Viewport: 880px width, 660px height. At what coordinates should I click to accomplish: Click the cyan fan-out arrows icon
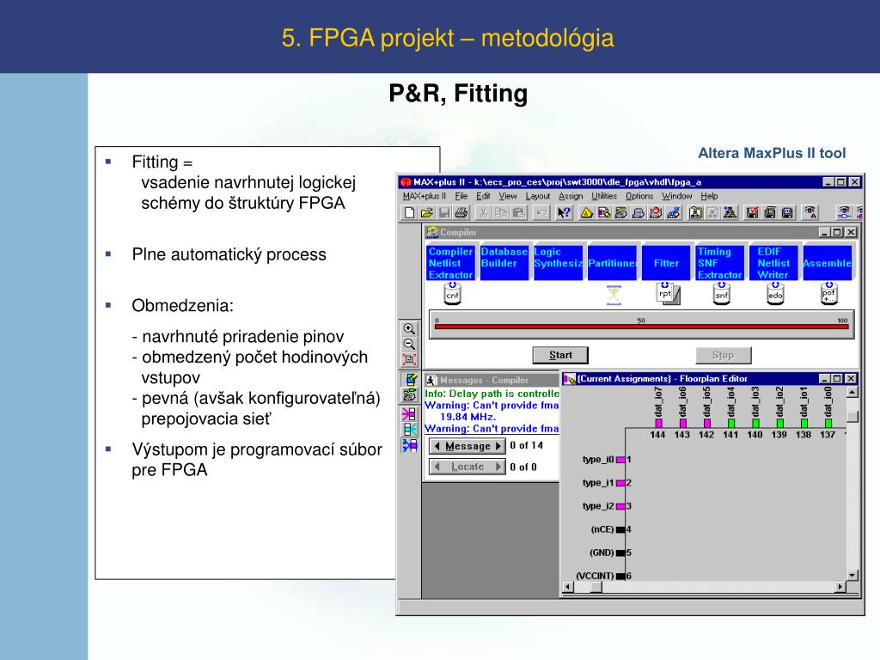[x=410, y=430]
